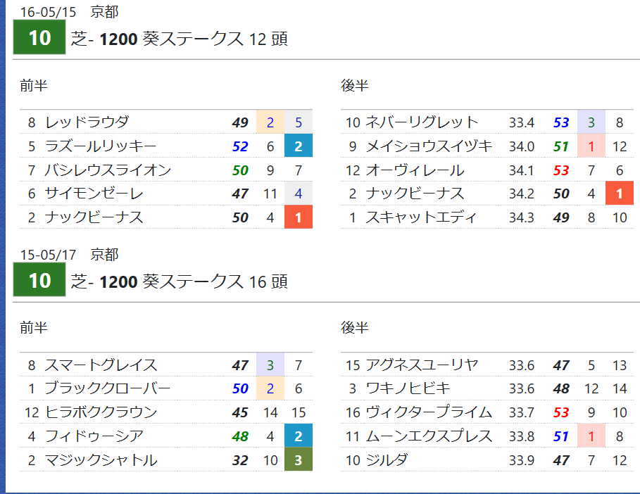Select horse name スマートグレイス
This screenshot has height=494, width=640.
coord(101,365)
